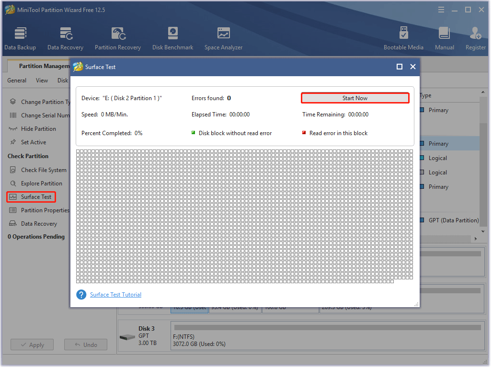
Task: Click the Hide Partition eye icon
Action: pyautogui.click(x=13, y=129)
